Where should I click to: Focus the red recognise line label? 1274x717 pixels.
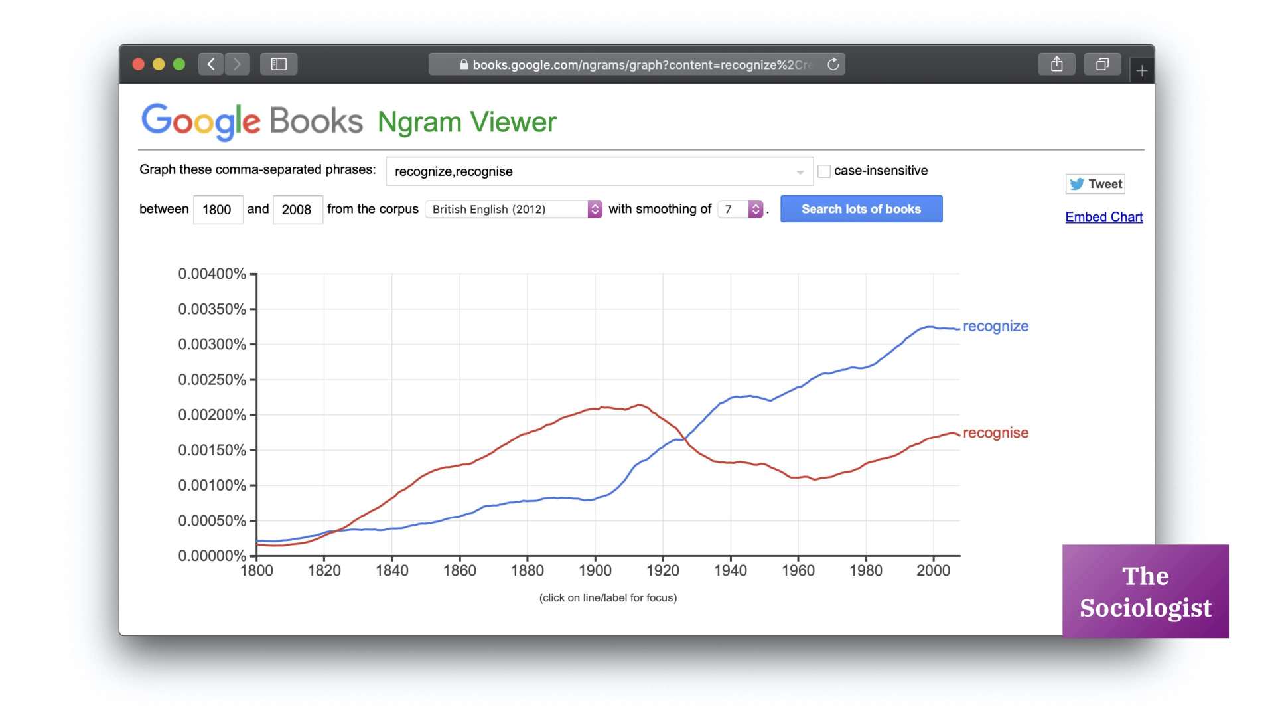[x=995, y=433]
